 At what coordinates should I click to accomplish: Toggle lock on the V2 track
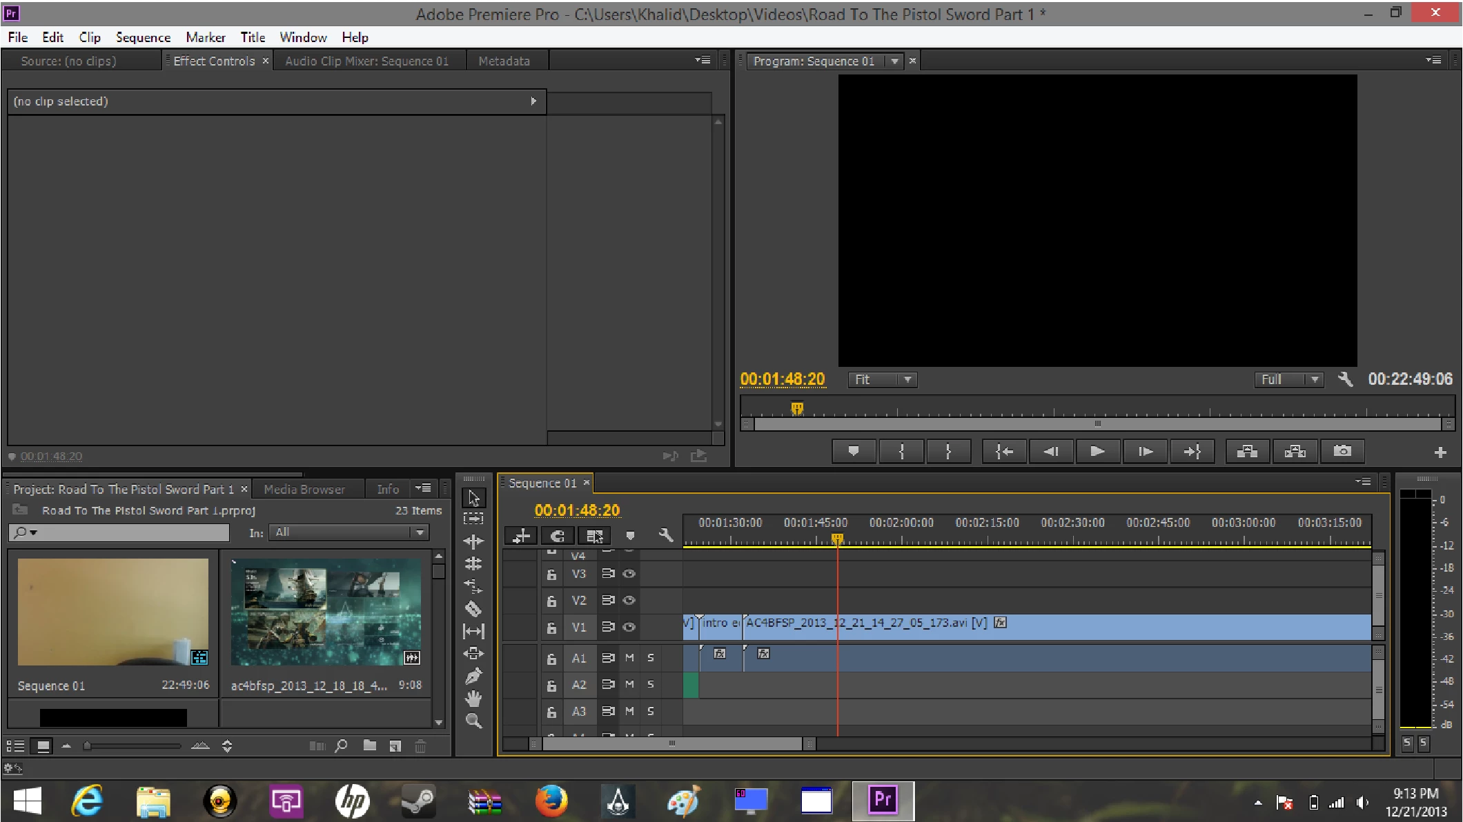point(551,601)
